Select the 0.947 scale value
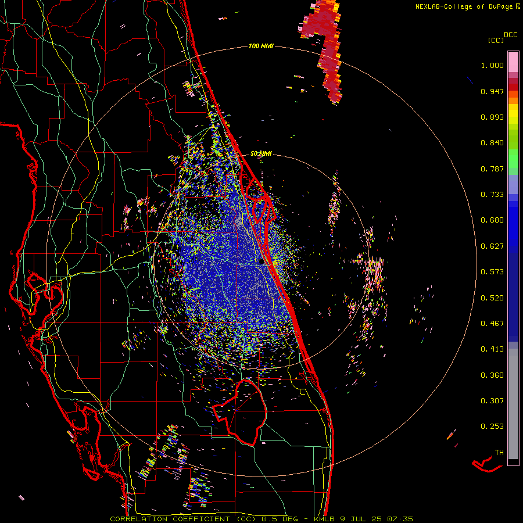The width and height of the screenshot is (523, 523). tap(492, 91)
